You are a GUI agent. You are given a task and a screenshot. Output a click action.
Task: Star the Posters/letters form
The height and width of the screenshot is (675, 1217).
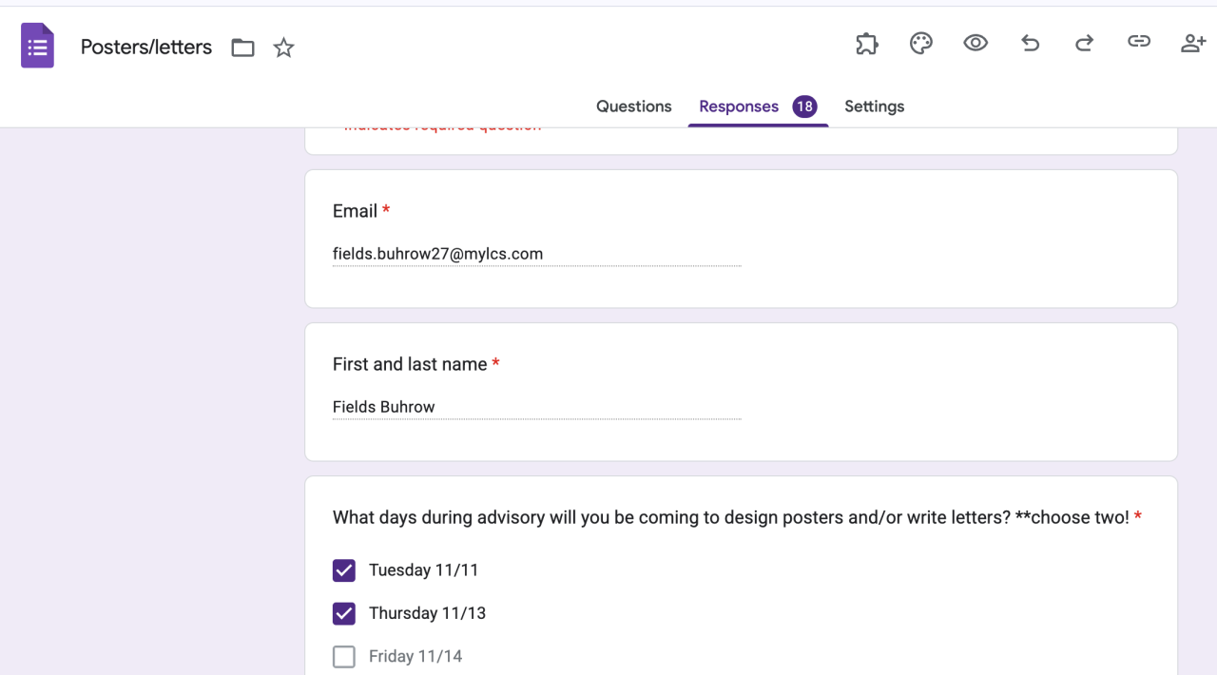[x=283, y=48]
